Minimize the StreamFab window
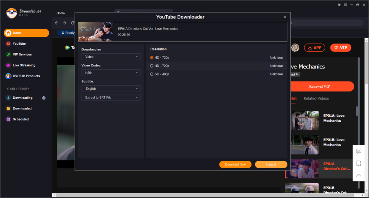The image size is (369, 198). [352, 5]
